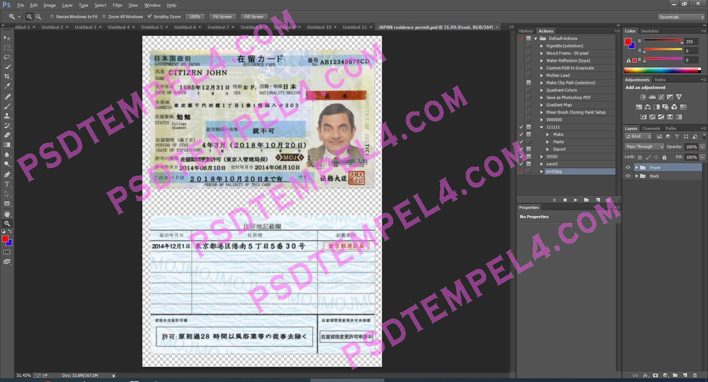708x382 pixels.
Task: Open the Pass Through blend mode dropdown
Action: click(x=643, y=147)
